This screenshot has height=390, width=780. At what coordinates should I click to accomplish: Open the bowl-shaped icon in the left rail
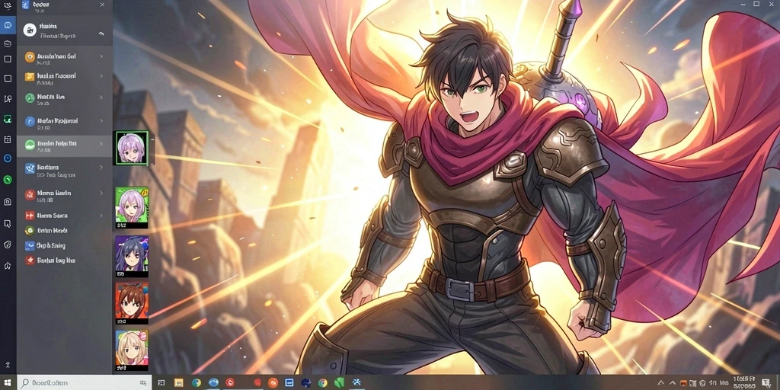pos(8,43)
